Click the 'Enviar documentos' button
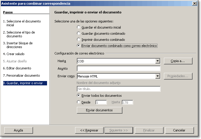 coord(99,110)
